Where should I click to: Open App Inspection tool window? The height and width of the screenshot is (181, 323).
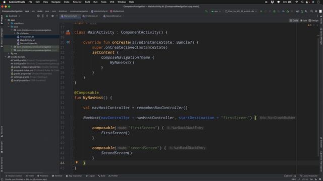pyautogui.click(x=74, y=176)
